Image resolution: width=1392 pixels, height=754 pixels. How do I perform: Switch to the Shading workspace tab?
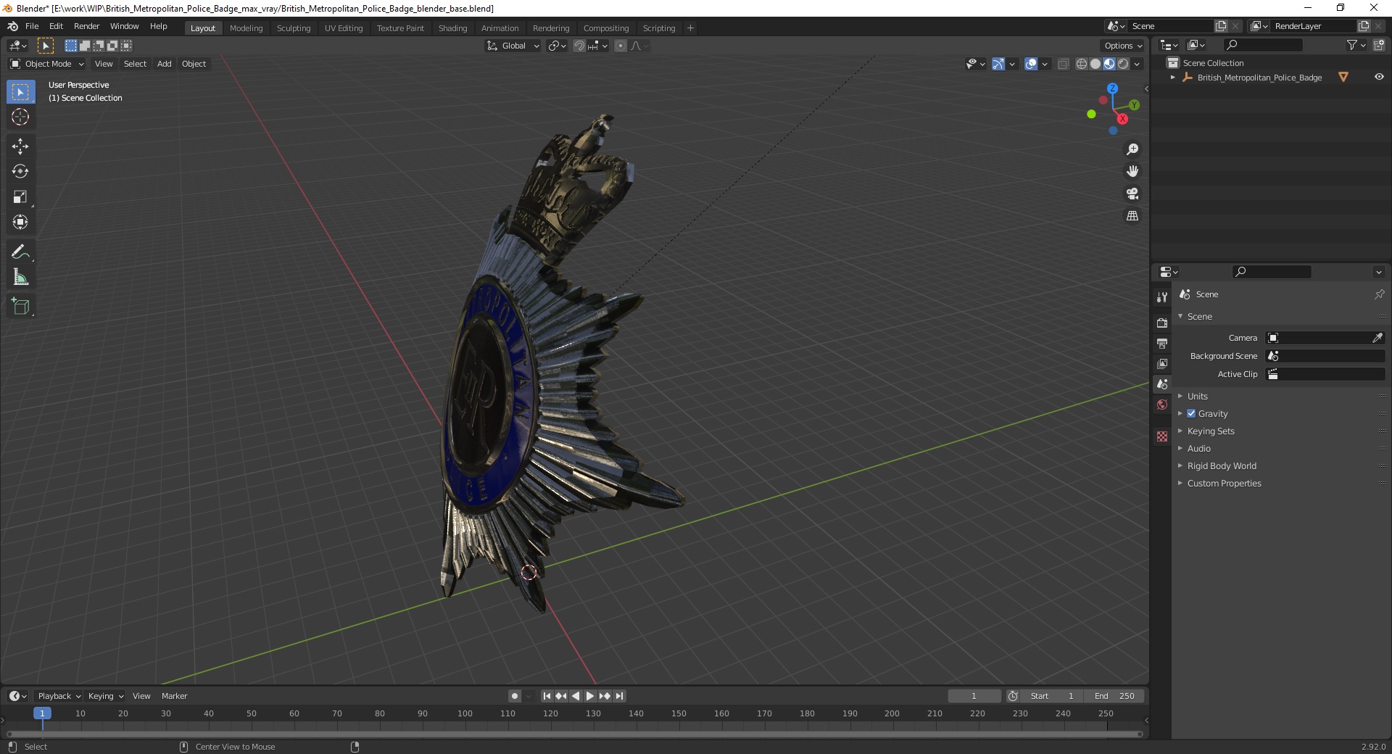click(x=452, y=28)
